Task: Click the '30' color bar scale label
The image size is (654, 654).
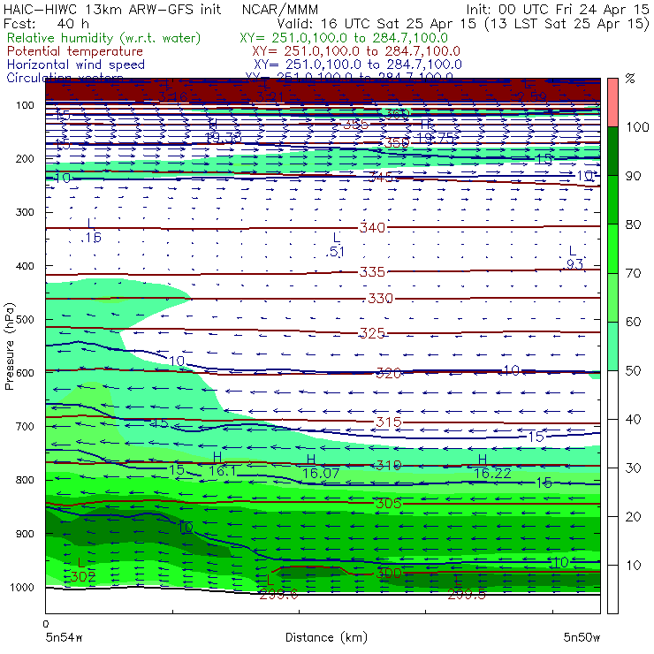Action: pyautogui.click(x=633, y=468)
